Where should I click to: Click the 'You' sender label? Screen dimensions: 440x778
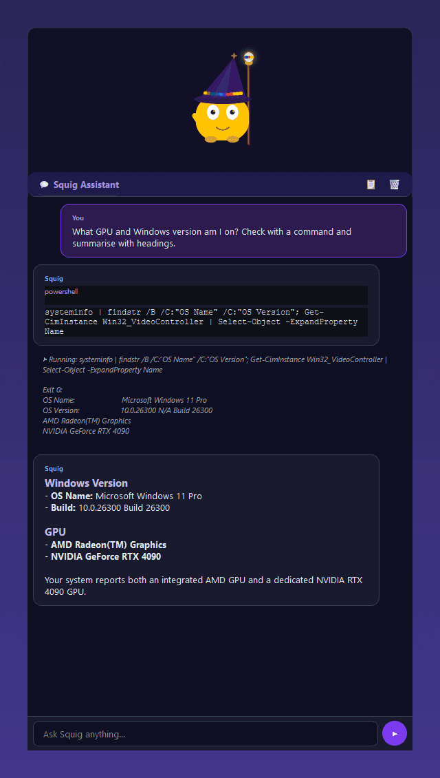[78, 218]
